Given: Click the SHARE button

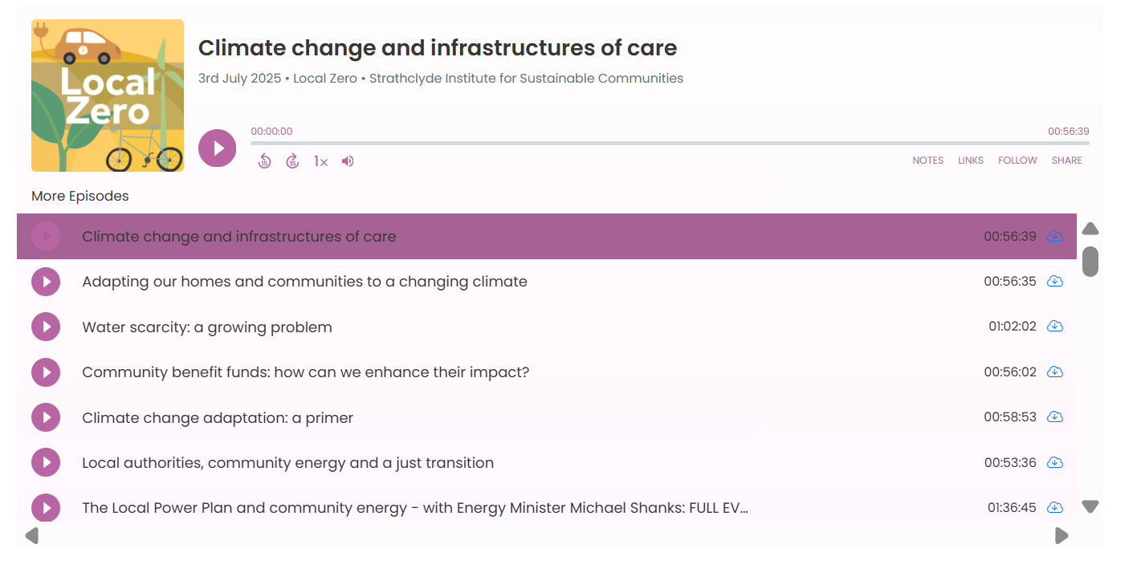Looking at the screenshot, I should click(1066, 160).
